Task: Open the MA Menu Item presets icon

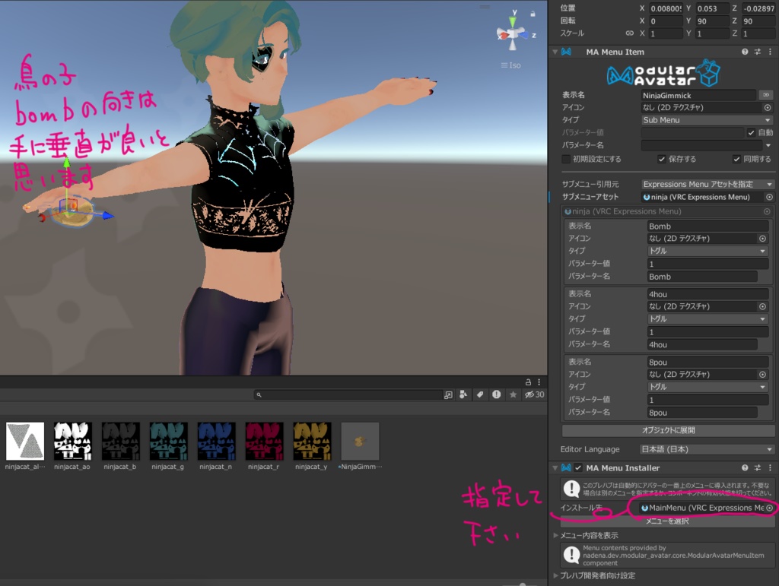Action: pyautogui.click(x=757, y=52)
